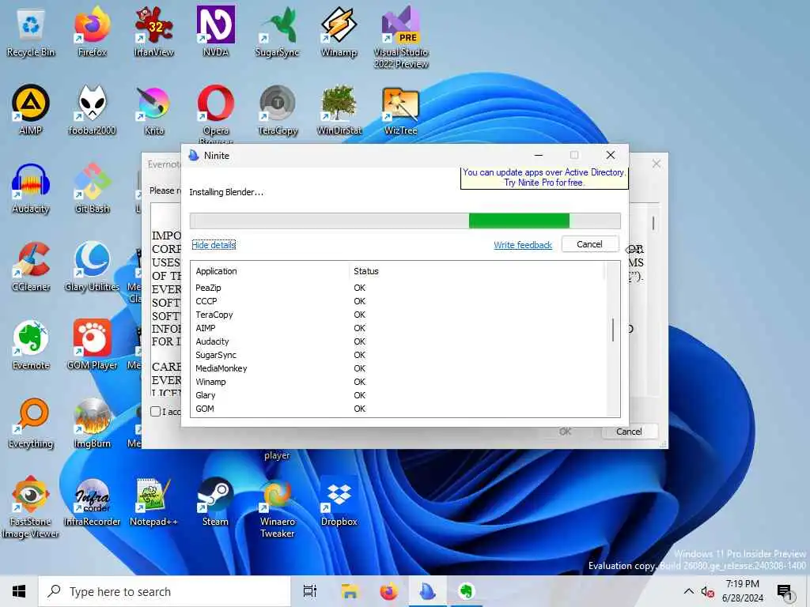Select the Notepad++ desktop icon
Screen dimensions: 810x607
154,501
